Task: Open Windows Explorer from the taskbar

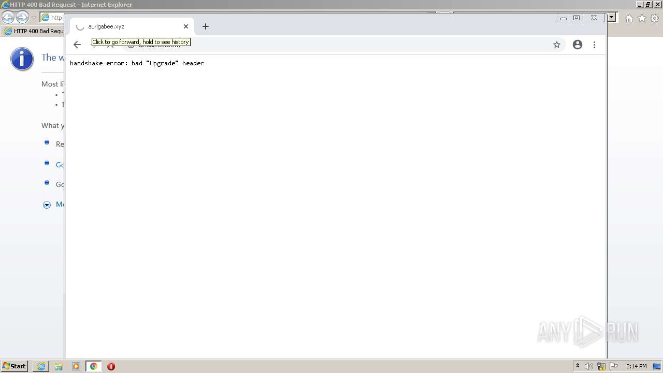Action: (x=59, y=366)
